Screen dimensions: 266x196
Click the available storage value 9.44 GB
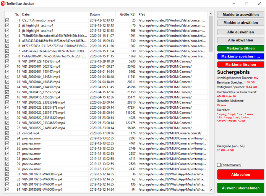click(x=252, y=87)
